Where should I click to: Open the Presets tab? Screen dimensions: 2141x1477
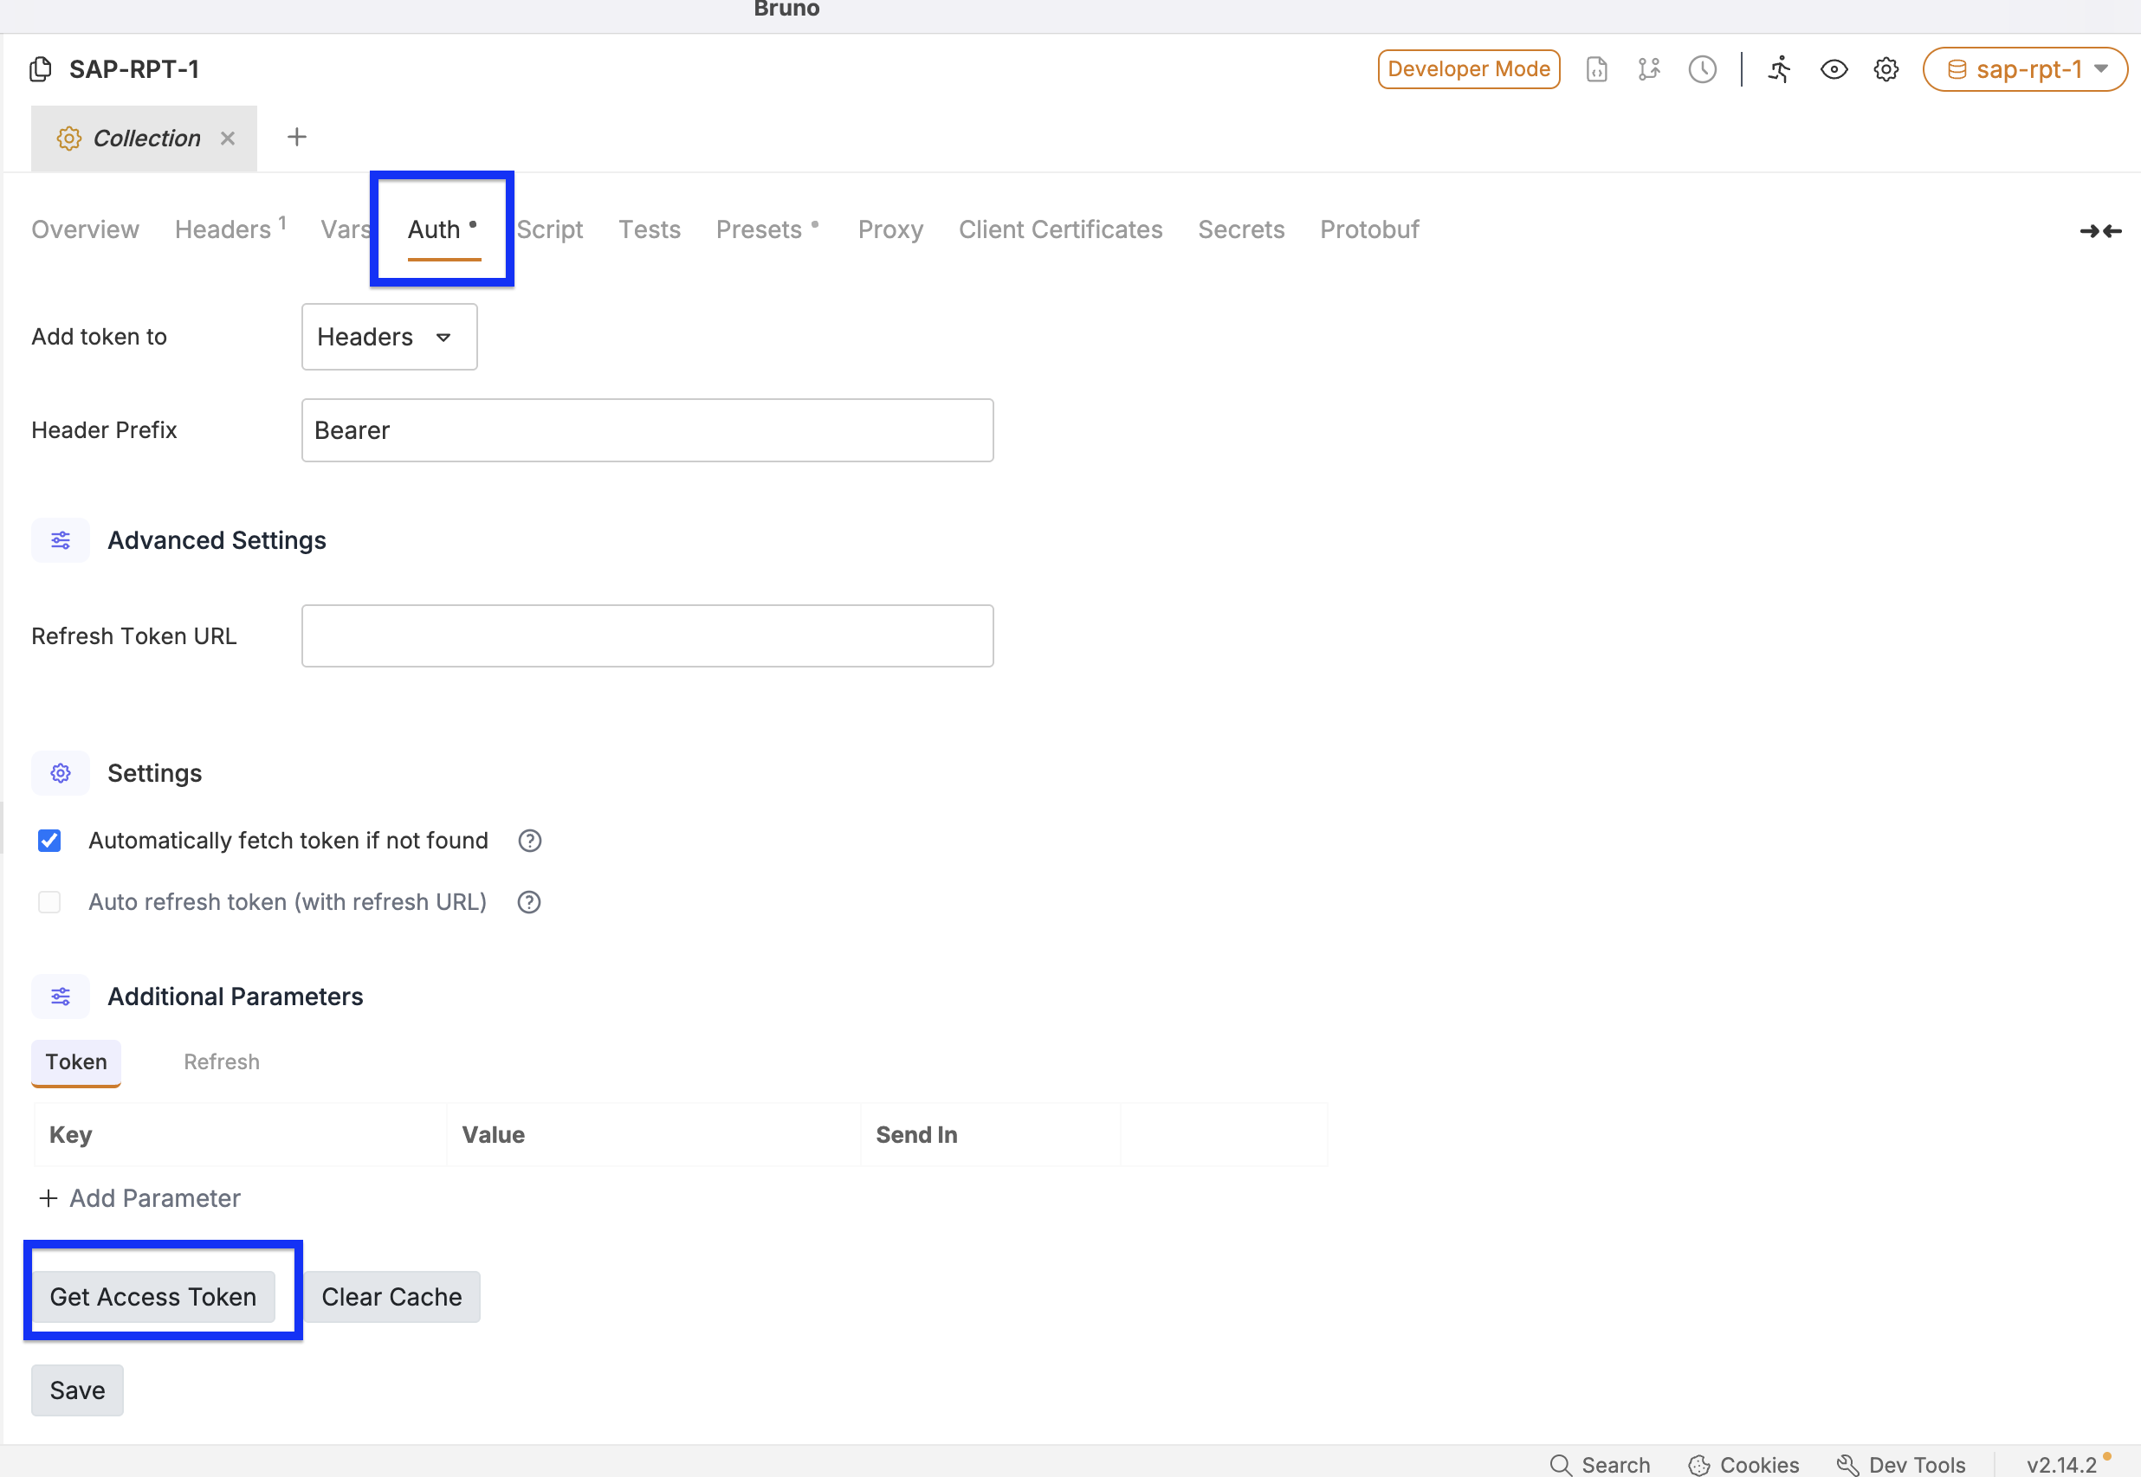[x=766, y=229]
